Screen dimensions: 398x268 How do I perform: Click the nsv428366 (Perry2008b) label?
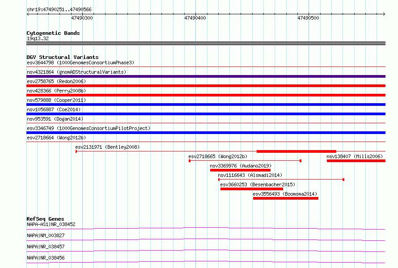coord(56,91)
